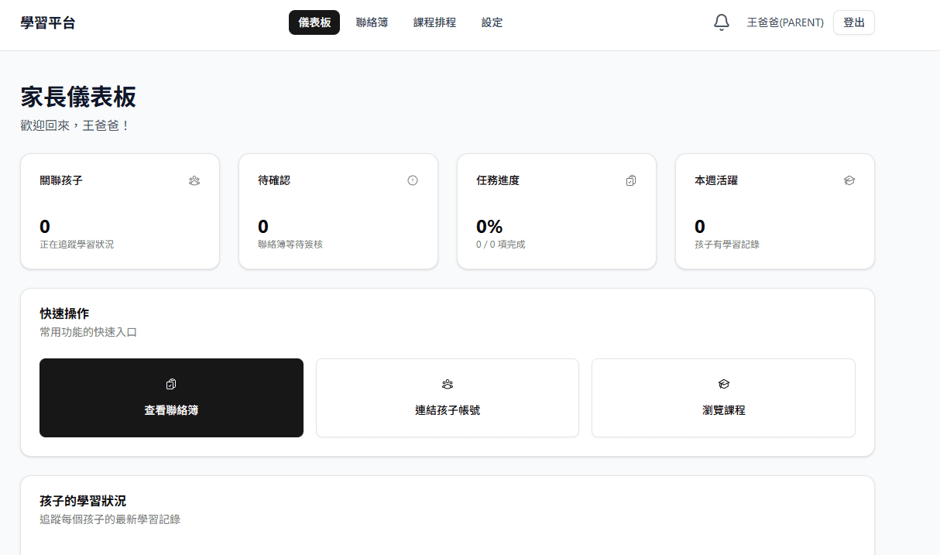The image size is (940, 555).
Task: Click the users icon on 關聯孩子 card
Action: [x=194, y=180]
